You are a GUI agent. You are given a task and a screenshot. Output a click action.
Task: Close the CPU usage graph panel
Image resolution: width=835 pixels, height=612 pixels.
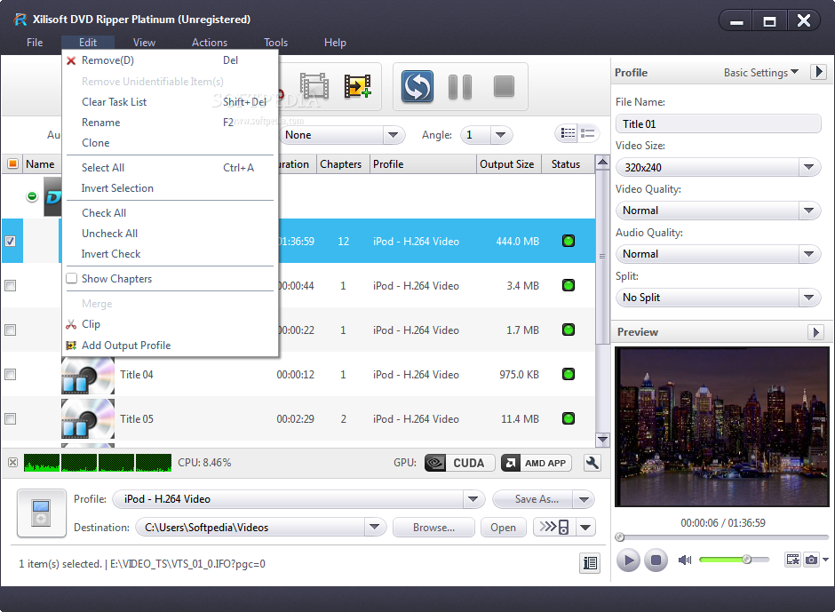coord(12,462)
